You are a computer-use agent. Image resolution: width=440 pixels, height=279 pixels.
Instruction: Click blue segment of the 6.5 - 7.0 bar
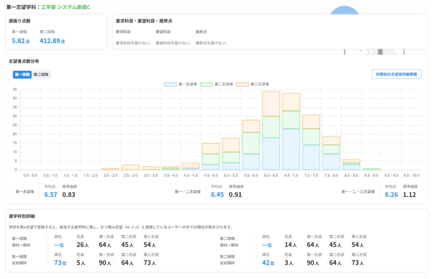pyautogui.click(x=291, y=149)
